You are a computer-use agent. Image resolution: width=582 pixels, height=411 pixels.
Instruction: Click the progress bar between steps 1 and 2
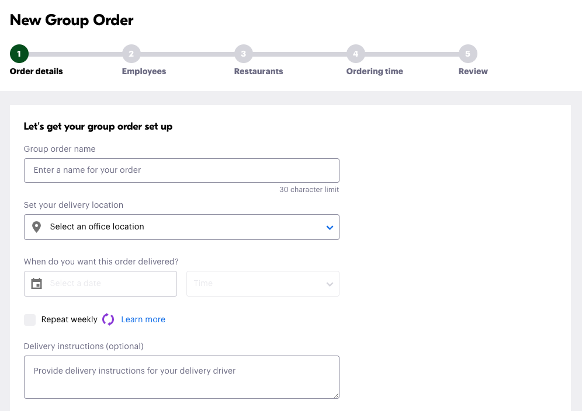(75, 54)
